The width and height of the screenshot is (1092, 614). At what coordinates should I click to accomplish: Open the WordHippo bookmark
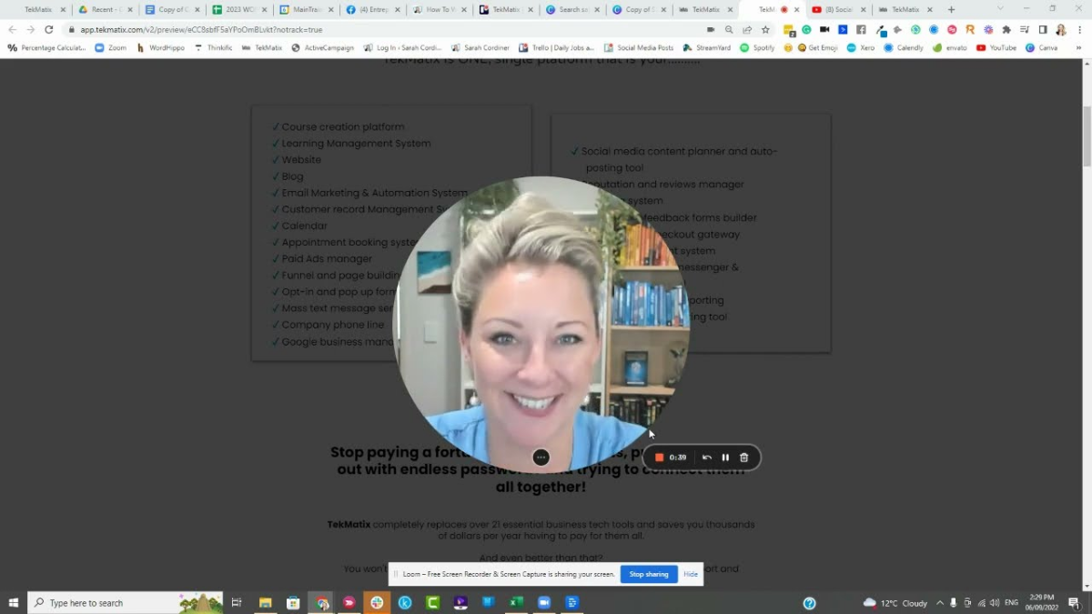pos(160,47)
